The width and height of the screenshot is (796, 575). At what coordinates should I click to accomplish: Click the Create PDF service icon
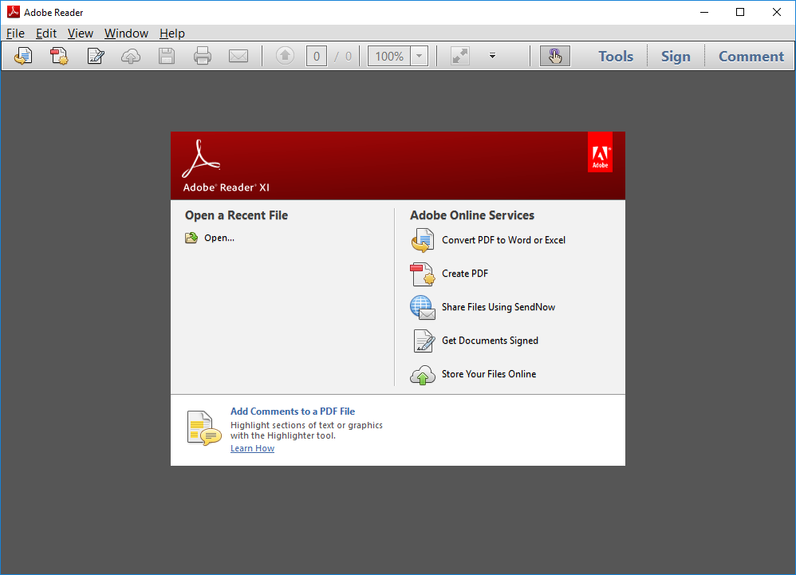point(423,274)
